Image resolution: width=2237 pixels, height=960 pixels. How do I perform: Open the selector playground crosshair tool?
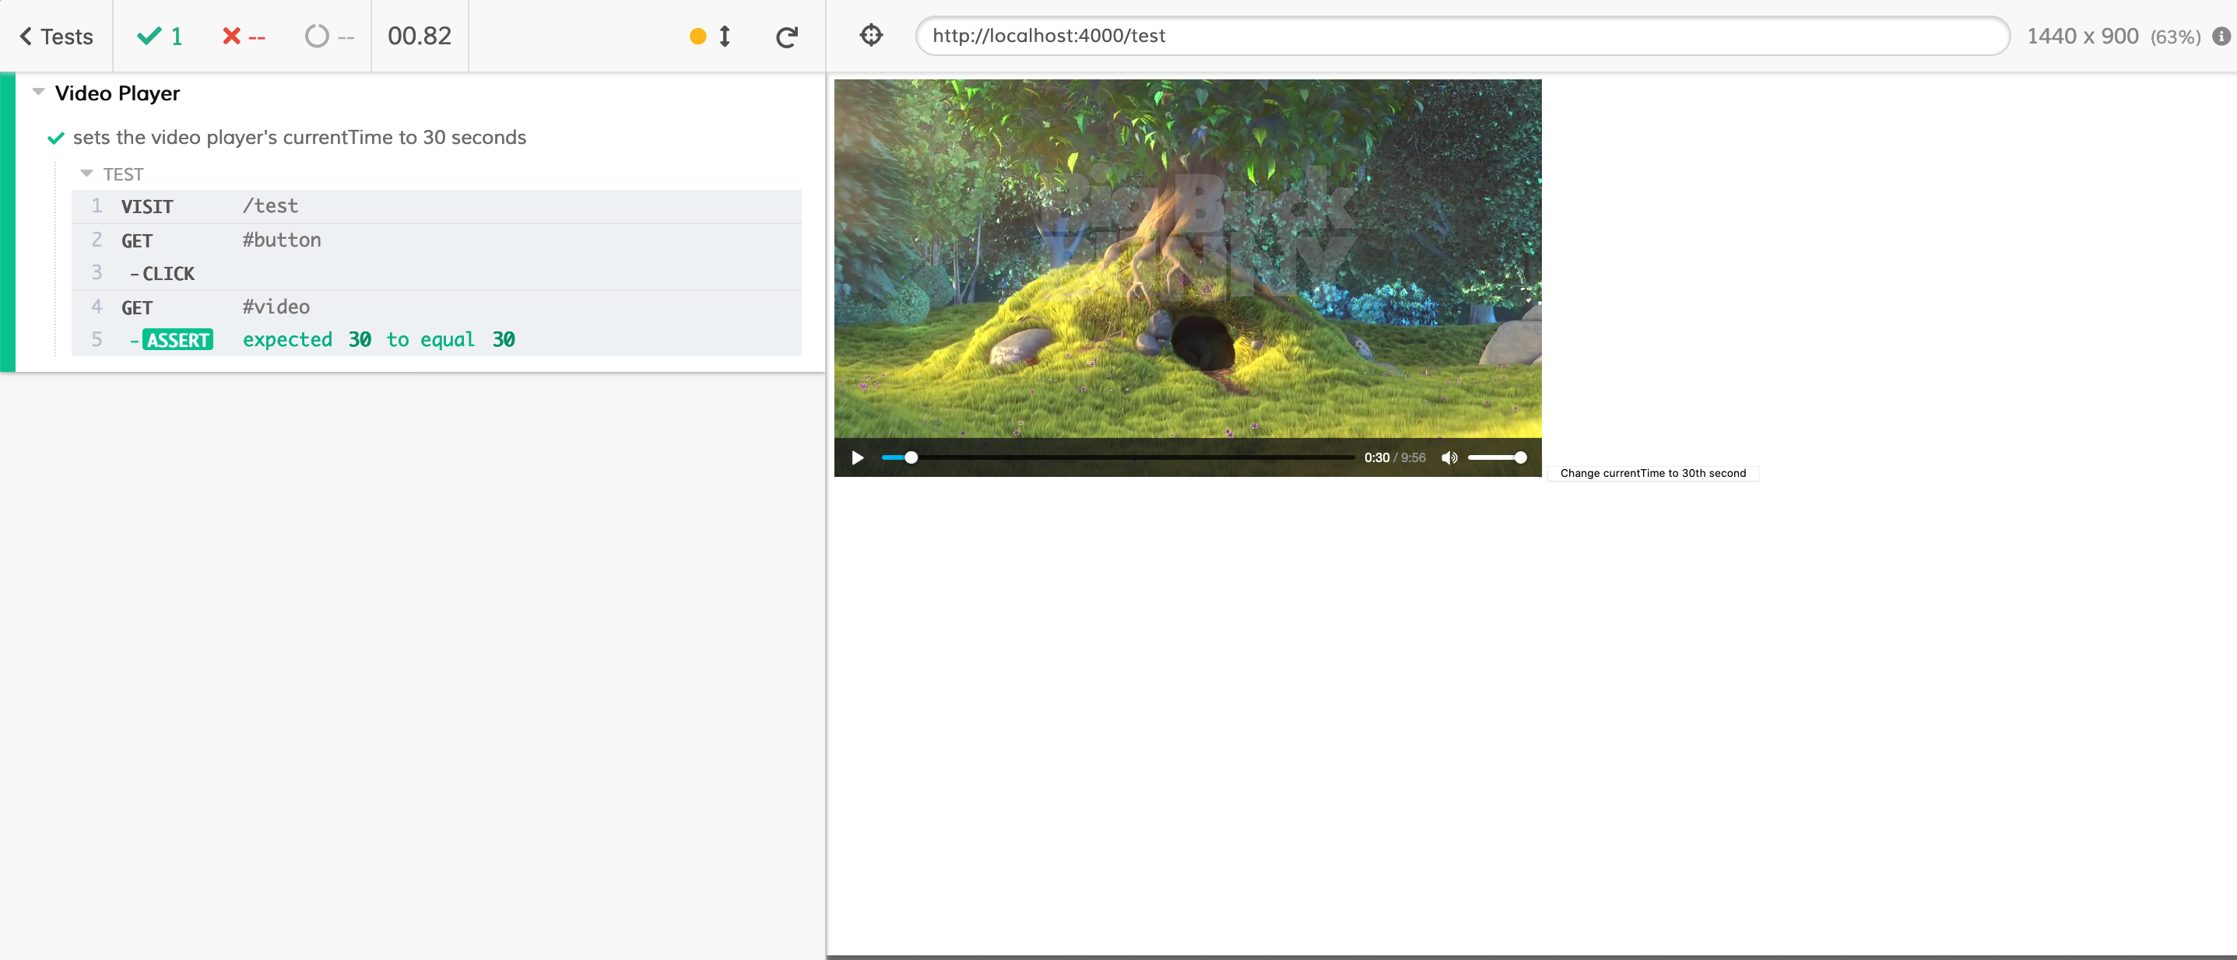tap(871, 35)
